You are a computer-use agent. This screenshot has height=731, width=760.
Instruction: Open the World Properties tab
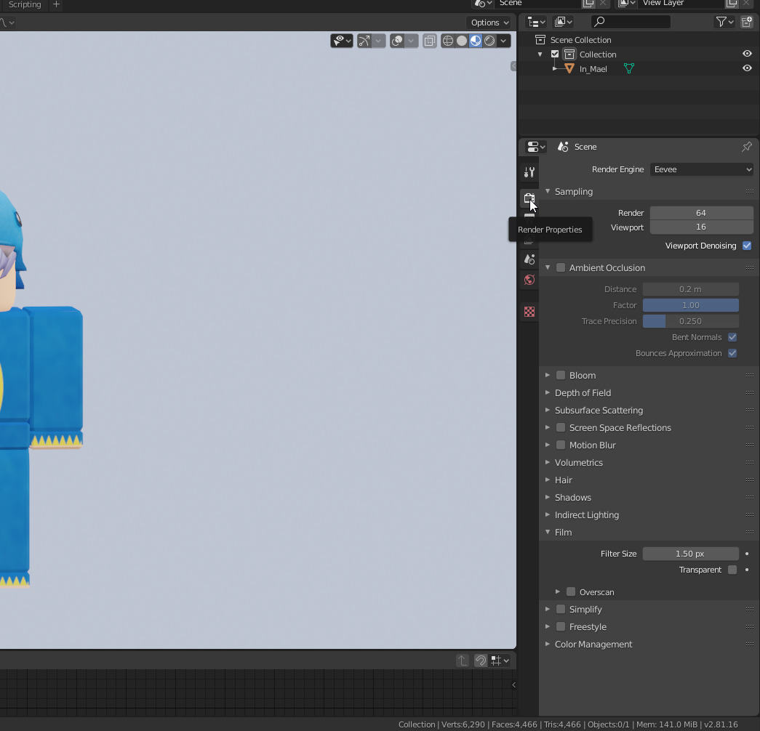click(x=529, y=280)
